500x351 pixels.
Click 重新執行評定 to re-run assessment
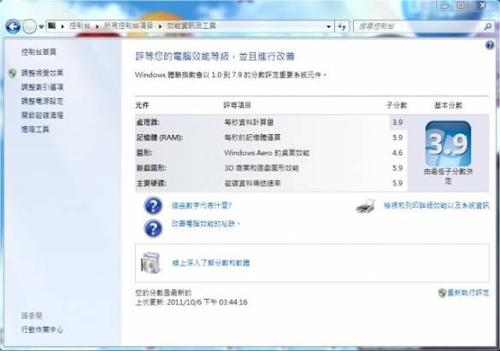tap(468, 293)
